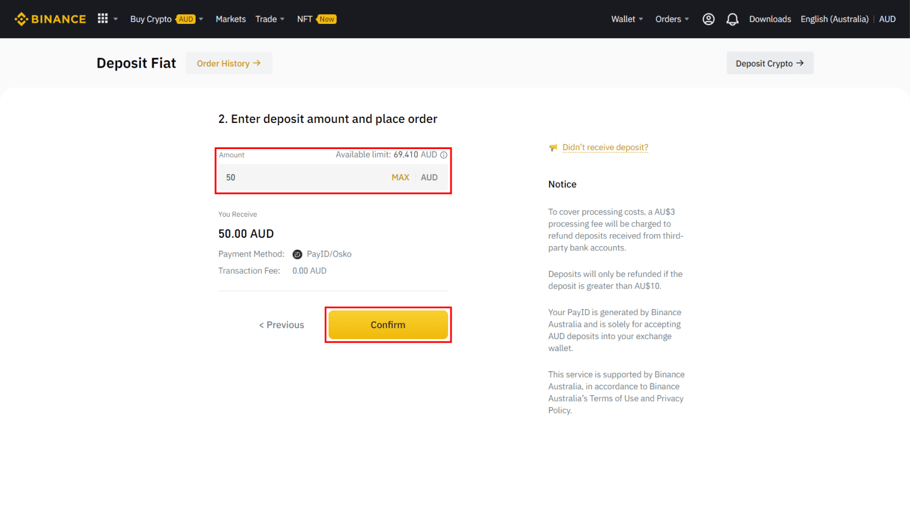Click MAX to fill deposit amount
910x512 pixels.
pyautogui.click(x=400, y=177)
